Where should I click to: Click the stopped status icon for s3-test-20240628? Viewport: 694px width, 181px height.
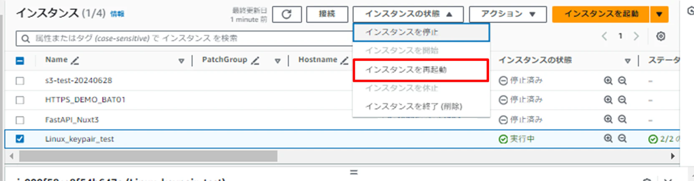coord(503,81)
